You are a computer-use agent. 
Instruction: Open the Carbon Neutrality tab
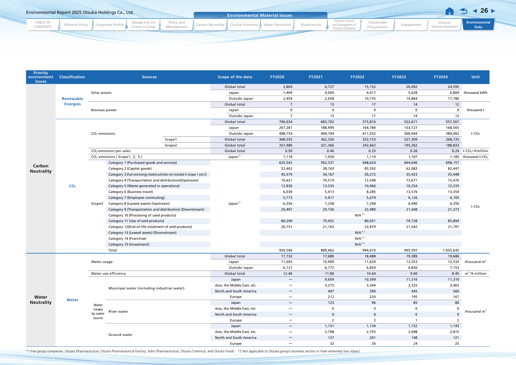click(x=210, y=25)
